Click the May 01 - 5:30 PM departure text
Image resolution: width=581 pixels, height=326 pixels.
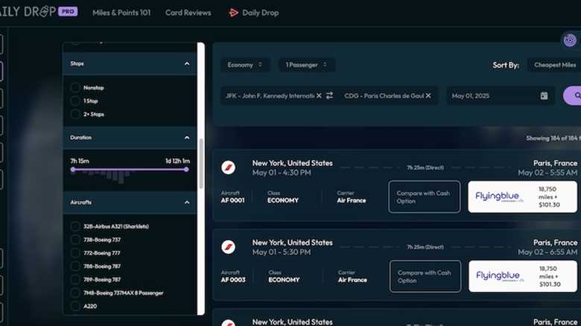(x=282, y=252)
